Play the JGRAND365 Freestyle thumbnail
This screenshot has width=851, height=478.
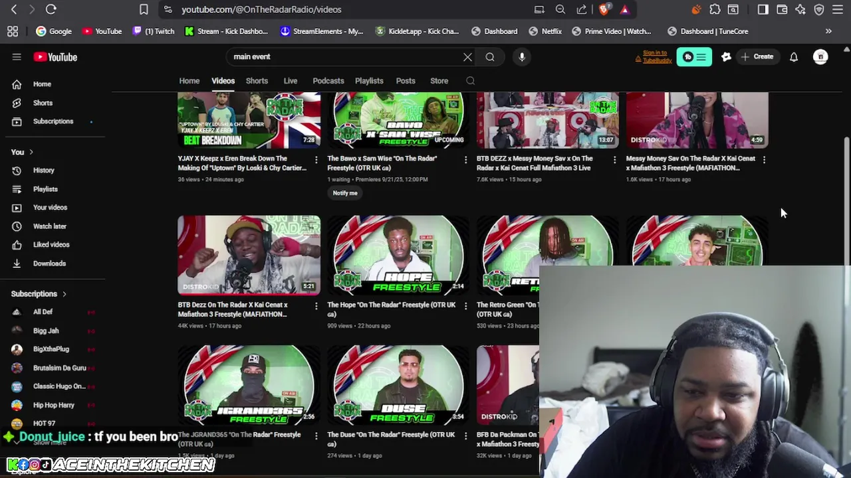point(249,385)
